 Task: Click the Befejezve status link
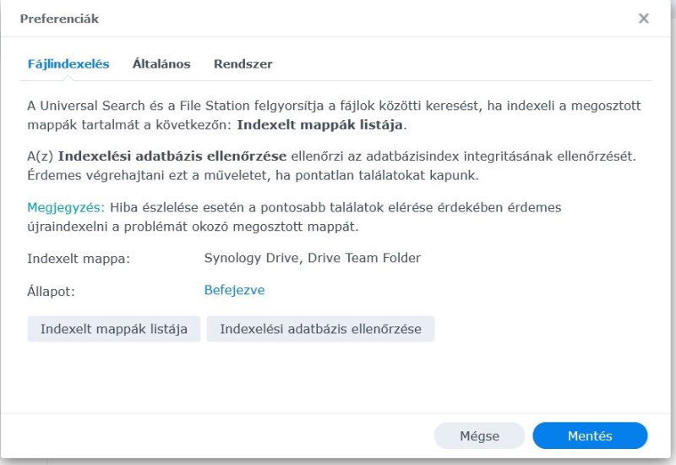(x=234, y=290)
